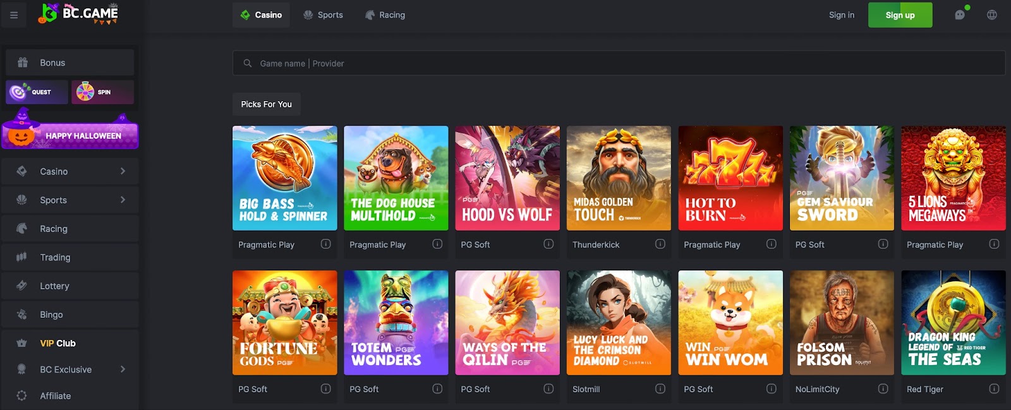Click the Affiliate icon in sidebar

point(21,395)
